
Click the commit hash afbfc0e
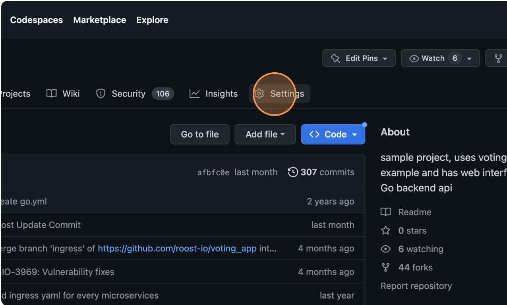point(213,172)
